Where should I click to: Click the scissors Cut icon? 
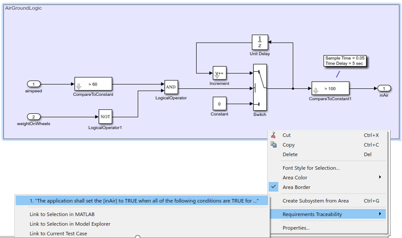(273, 135)
